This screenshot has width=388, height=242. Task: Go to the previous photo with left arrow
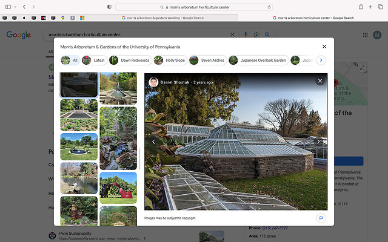point(153,142)
